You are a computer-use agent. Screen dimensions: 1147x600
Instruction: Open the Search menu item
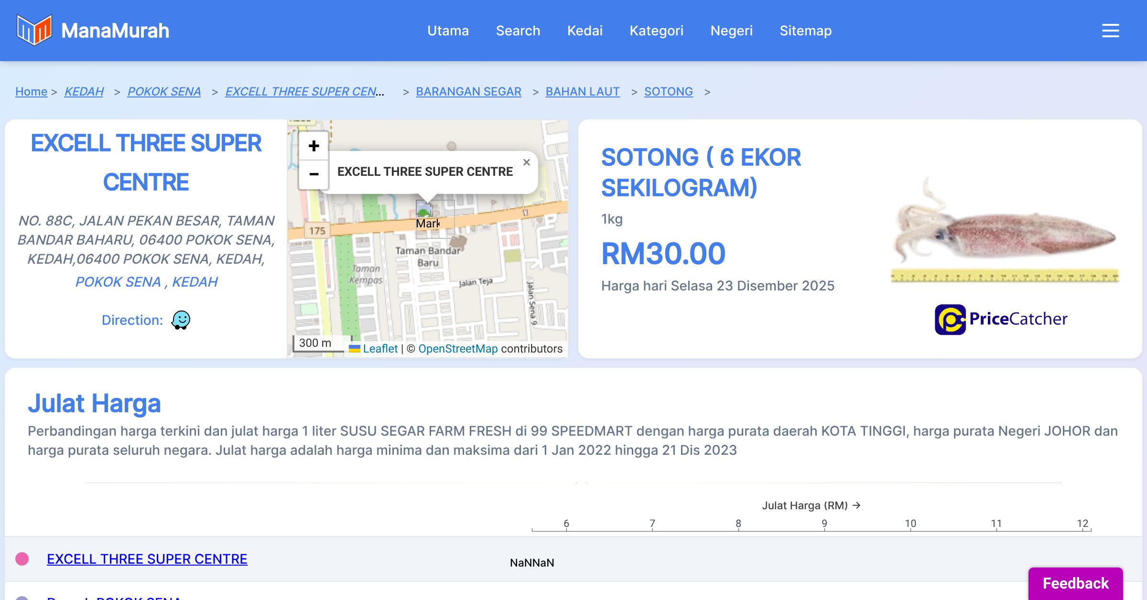(x=518, y=31)
